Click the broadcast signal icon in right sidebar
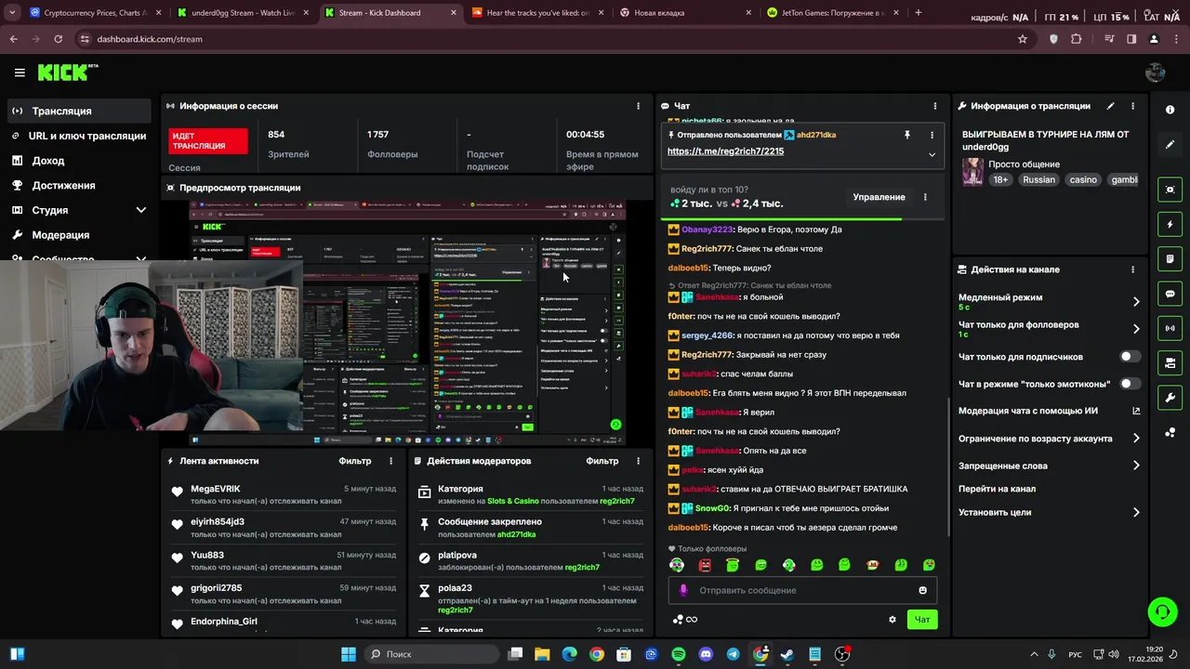 [x=1170, y=328]
